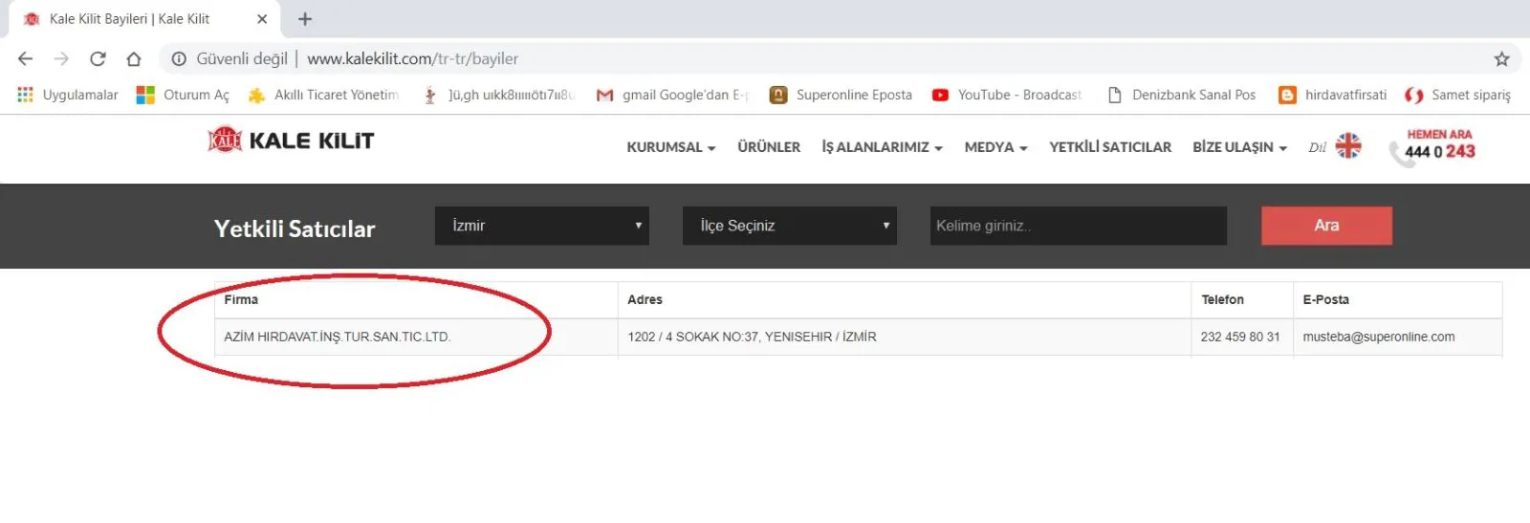This screenshot has width=1530, height=523.
Task: Click the Yetkili Satıcılar heading
Action: tap(295, 229)
